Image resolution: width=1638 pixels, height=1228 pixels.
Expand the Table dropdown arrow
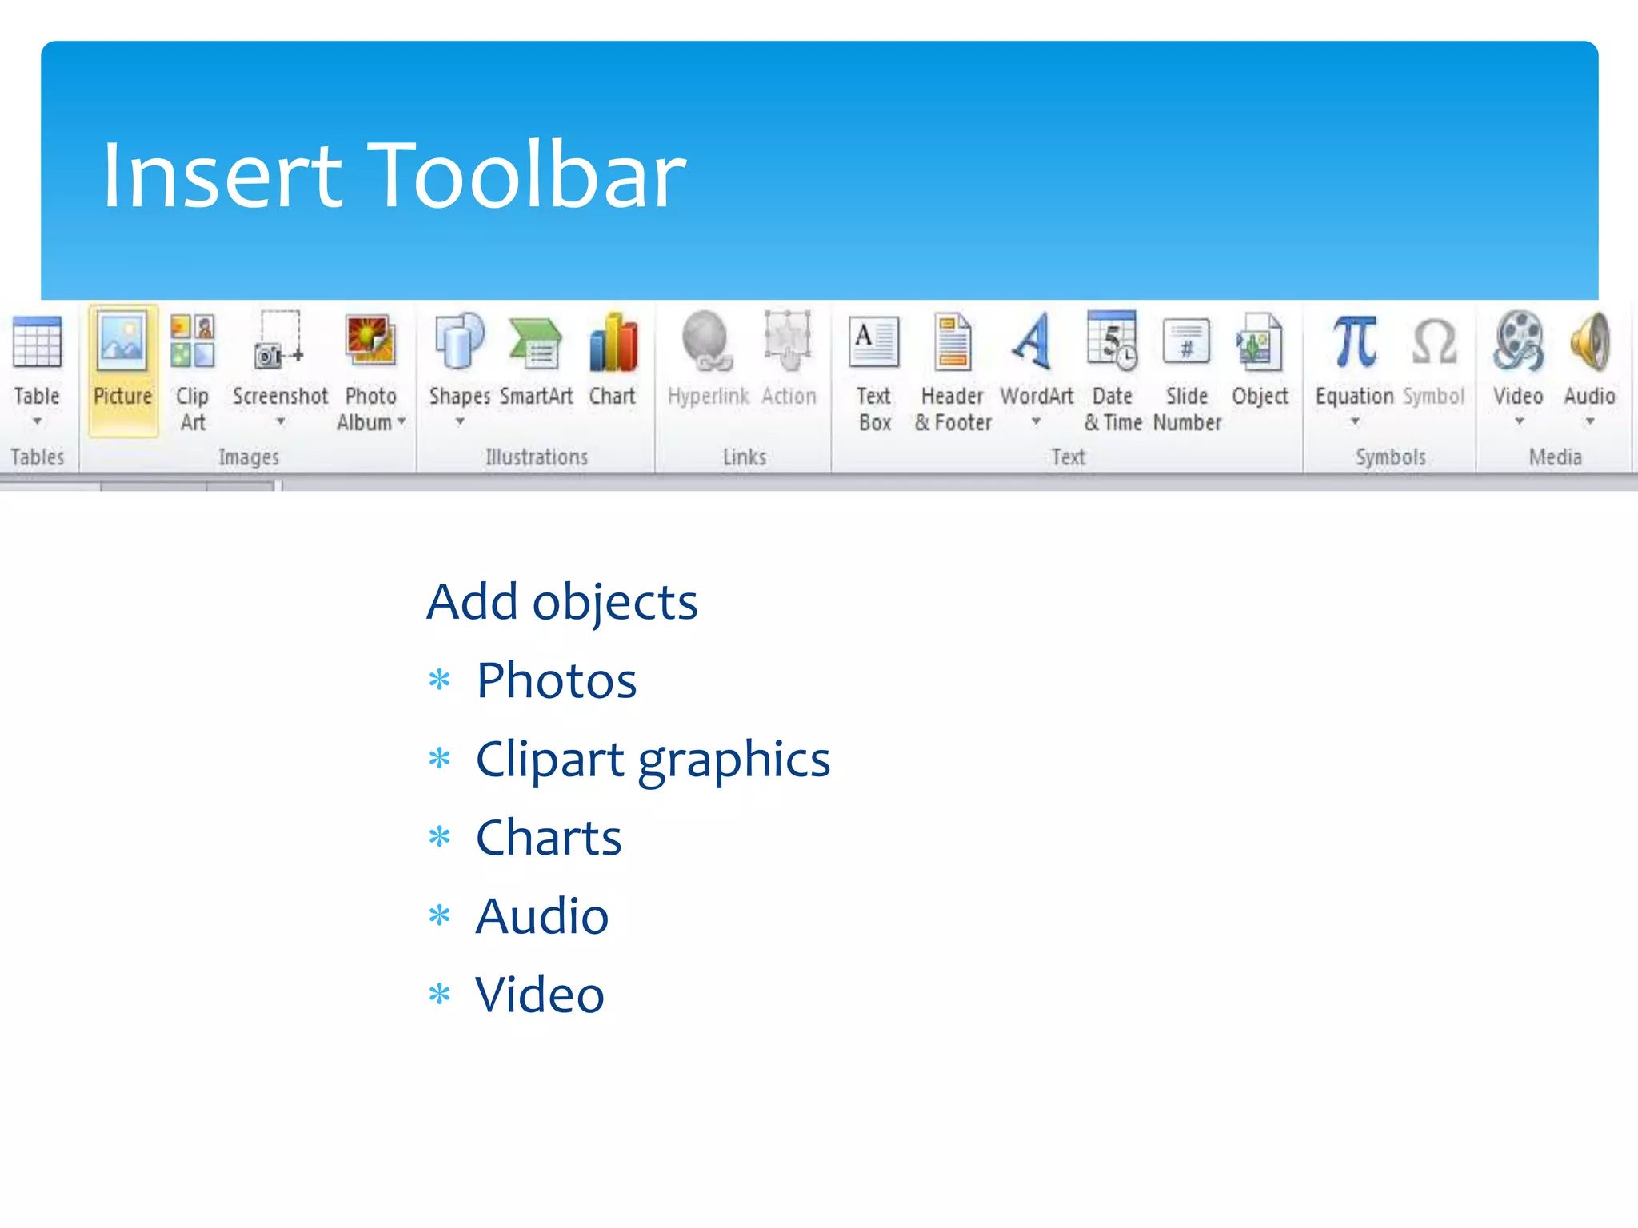click(x=37, y=421)
